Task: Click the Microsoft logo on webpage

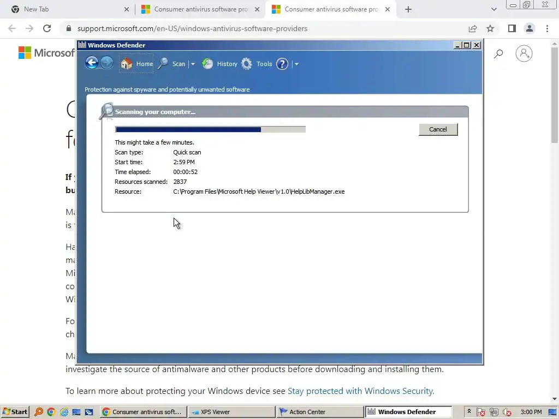Action: (47, 53)
